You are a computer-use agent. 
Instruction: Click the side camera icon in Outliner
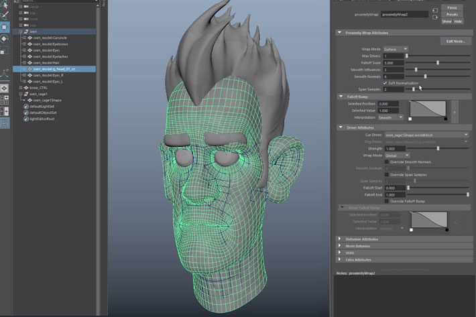click(25, 25)
